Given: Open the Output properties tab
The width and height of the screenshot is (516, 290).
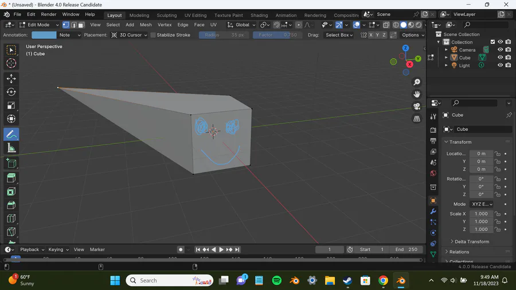Looking at the screenshot, I should point(433,141).
